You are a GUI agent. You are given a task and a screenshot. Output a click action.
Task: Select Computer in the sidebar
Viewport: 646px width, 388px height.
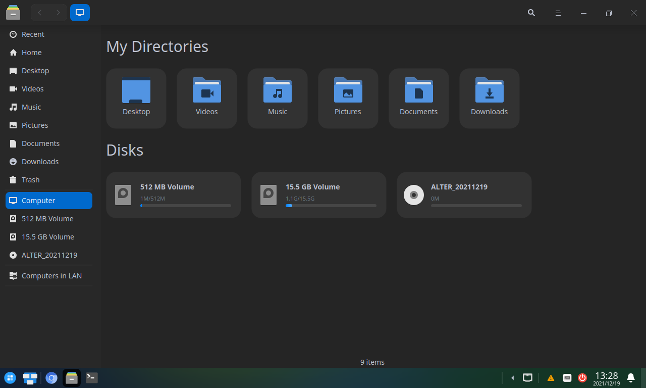(49, 201)
